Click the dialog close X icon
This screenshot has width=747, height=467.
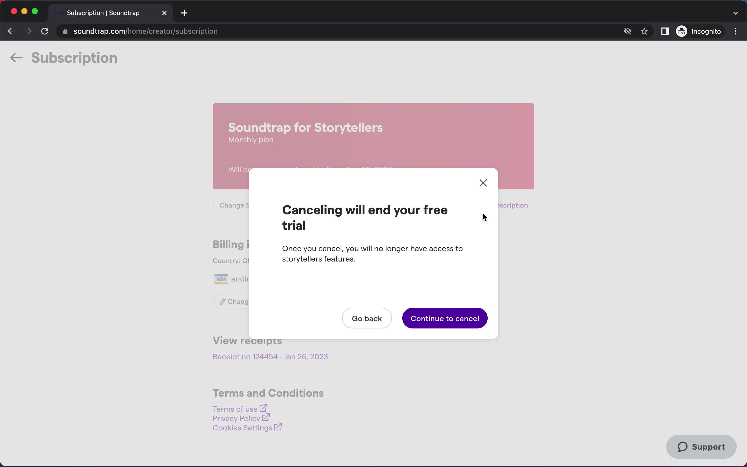coord(482,183)
